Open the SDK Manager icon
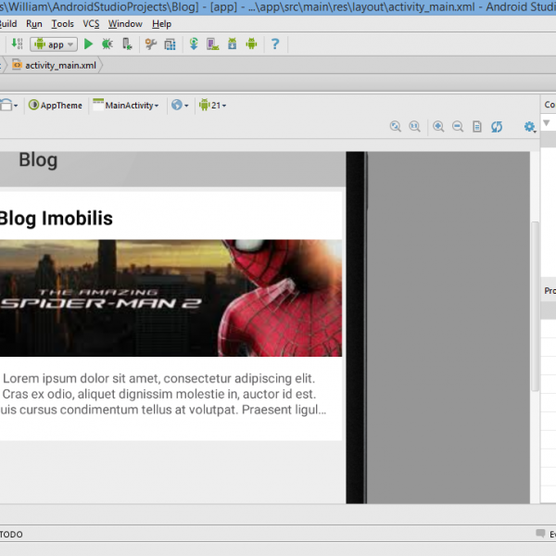 [x=233, y=44]
